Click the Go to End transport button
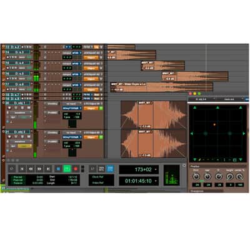This screenshot has width=250, height=250. pyautogui.click(x=48, y=169)
